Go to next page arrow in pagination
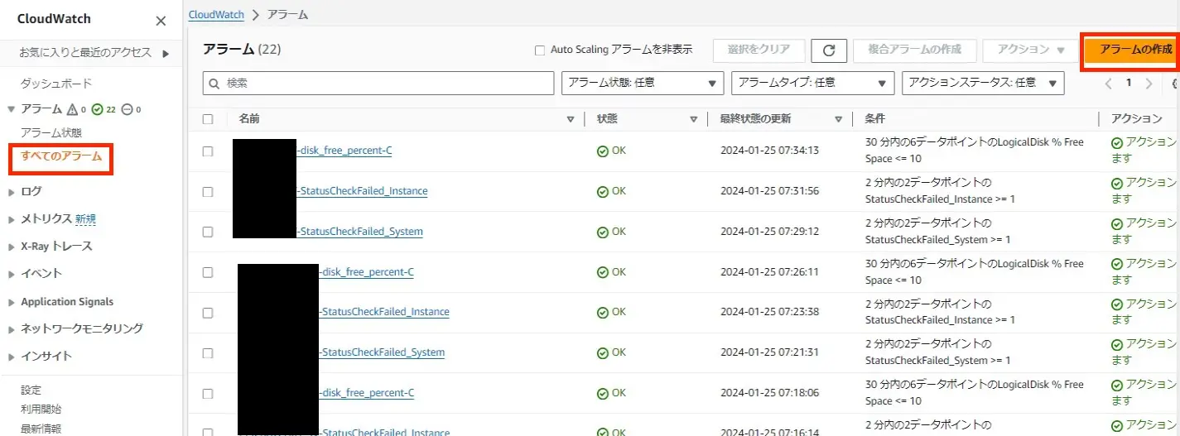1180x436 pixels. (1149, 83)
